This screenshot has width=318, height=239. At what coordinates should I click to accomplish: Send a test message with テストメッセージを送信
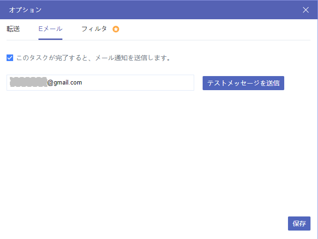(x=243, y=83)
